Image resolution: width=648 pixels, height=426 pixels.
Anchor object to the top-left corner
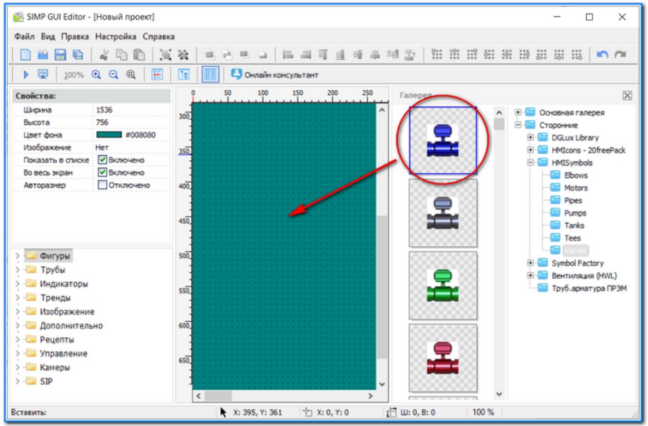[x=437, y=55]
